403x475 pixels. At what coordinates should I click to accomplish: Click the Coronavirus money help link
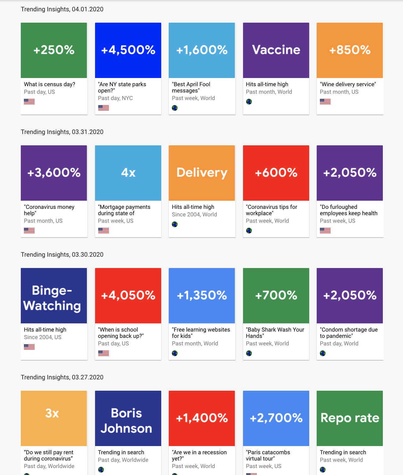coord(49,210)
